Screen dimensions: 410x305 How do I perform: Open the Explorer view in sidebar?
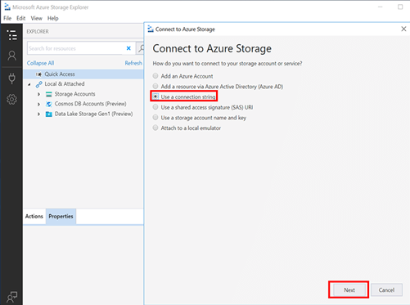pyautogui.click(x=11, y=35)
